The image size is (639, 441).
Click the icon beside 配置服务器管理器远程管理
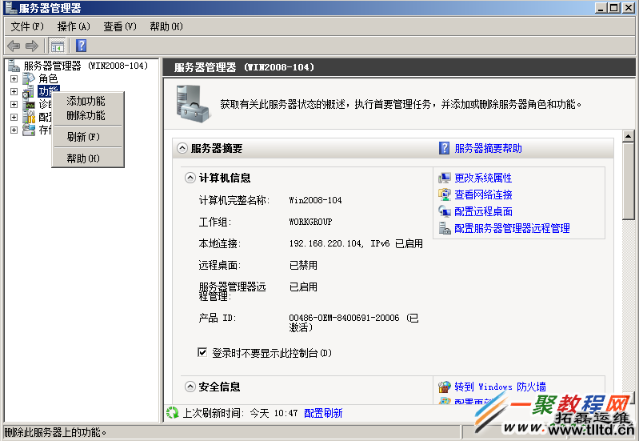[x=445, y=228]
